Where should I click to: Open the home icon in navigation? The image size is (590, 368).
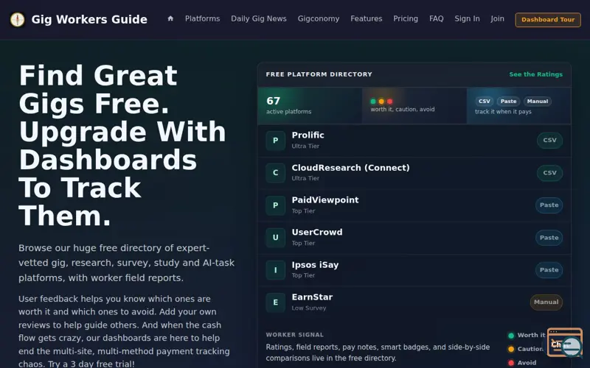pyautogui.click(x=170, y=18)
